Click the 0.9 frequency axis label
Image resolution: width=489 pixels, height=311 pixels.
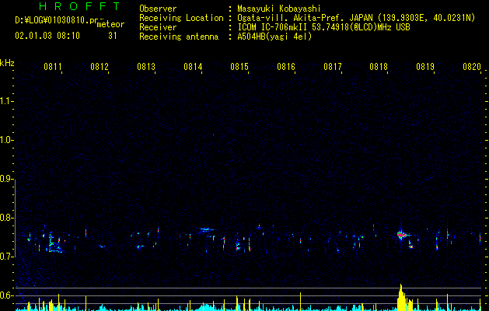(6, 179)
